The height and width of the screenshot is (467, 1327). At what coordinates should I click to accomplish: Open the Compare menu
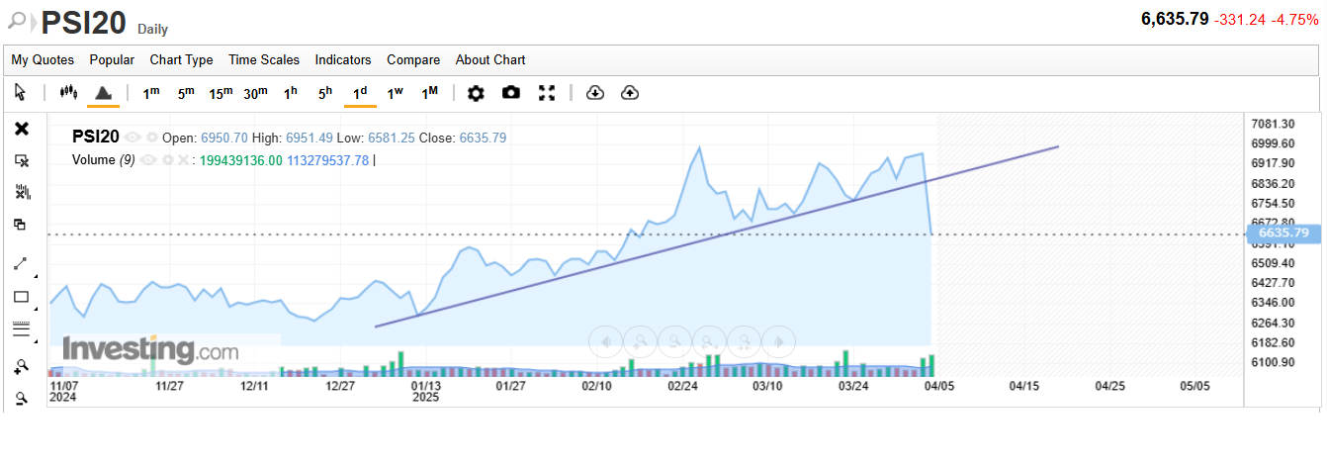[x=413, y=60]
